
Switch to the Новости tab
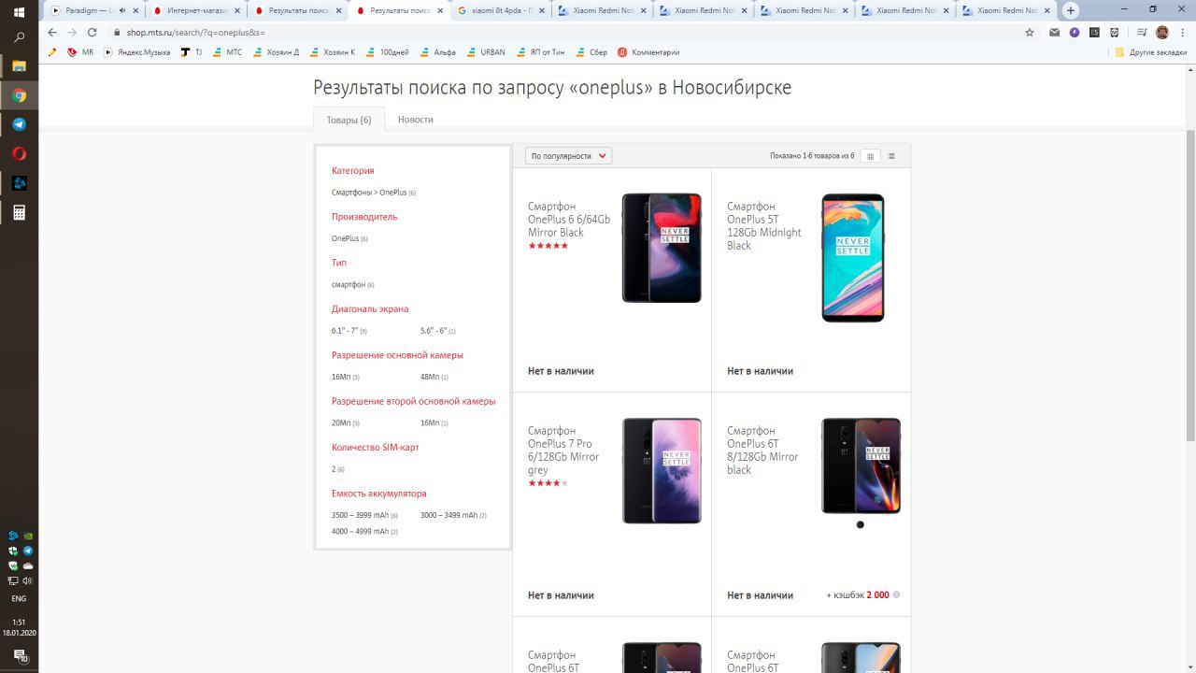(415, 120)
